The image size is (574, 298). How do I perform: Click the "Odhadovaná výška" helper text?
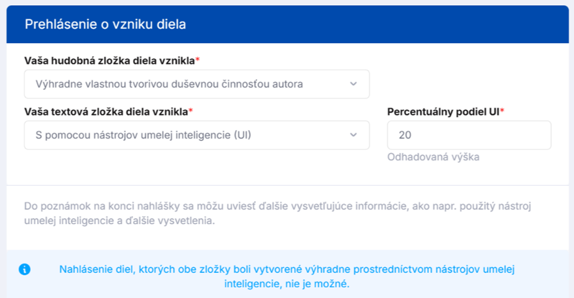click(x=433, y=157)
